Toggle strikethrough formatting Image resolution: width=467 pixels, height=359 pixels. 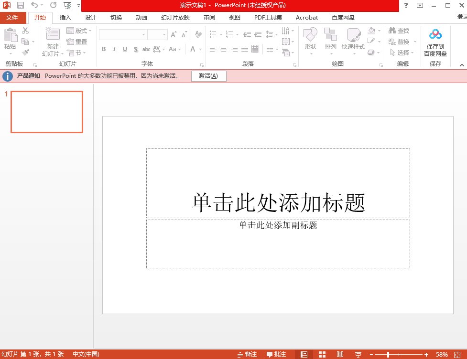tap(146, 49)
